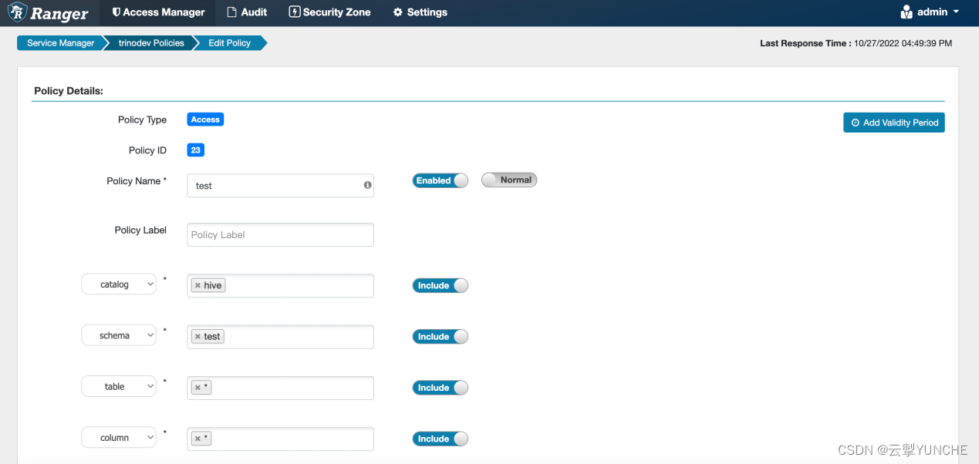Open the schema resource type dropdown
The width and height of the screenshot is (979, 464).
click(119, 335)
